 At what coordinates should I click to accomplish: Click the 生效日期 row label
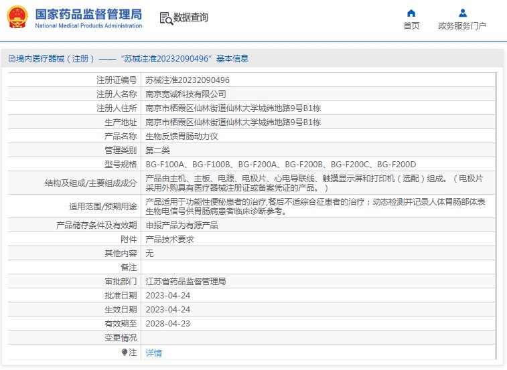pos(121,310)
